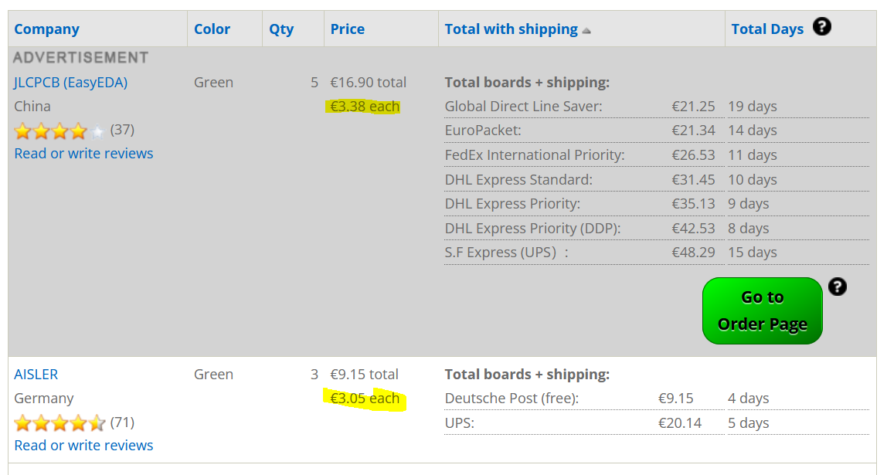Click JLCPCB star rating icons
This screenshot has width=887, height=475.
[x=59, y=131]
